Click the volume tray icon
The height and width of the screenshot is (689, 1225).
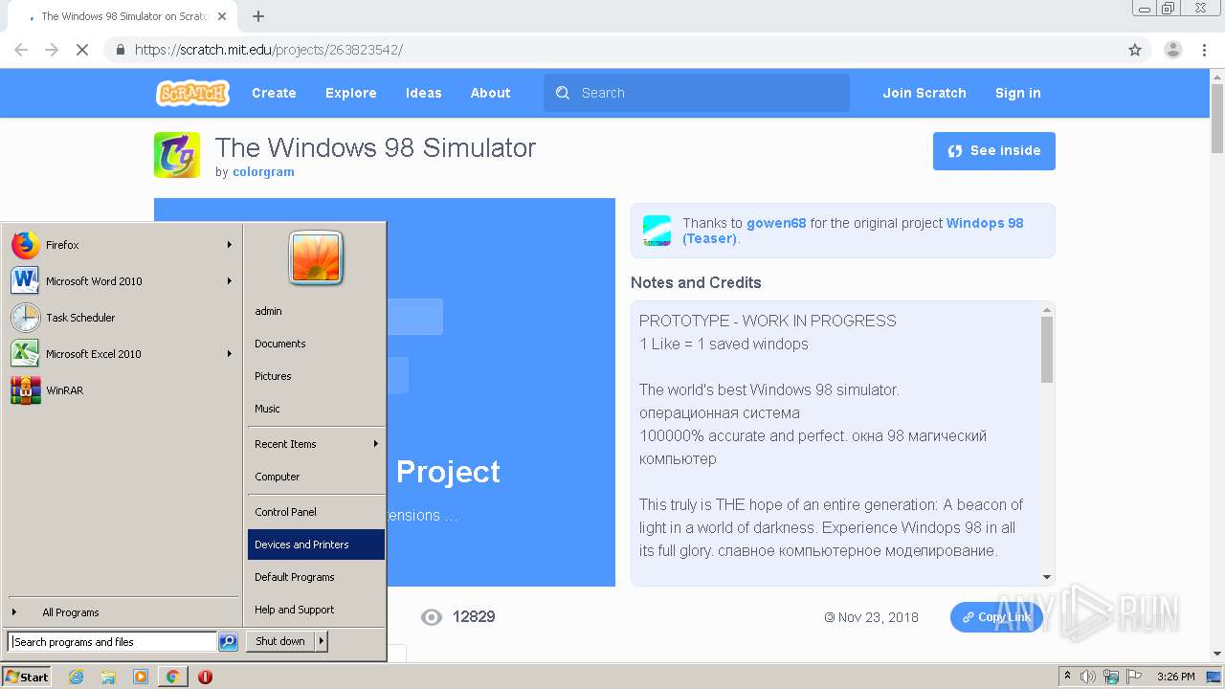(x=1088, y=677)
